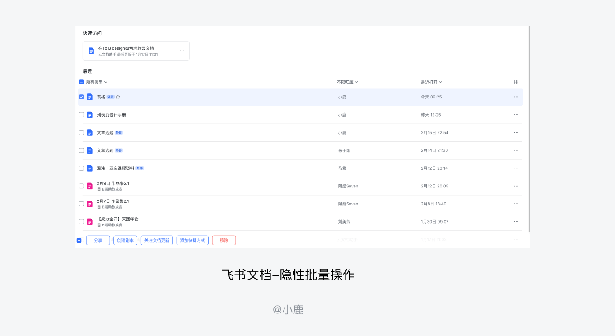This screenshot has height=336, width=615.
Task: Open the 混沌｜亚朵课程资料 document title
Action: coord(116,168)
